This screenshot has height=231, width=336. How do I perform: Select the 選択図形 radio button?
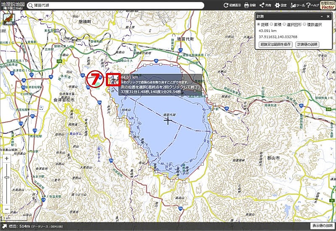click(x=284, y=24)
